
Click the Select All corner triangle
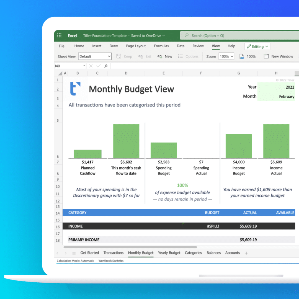pyautogui.click(x=60, y=73)
